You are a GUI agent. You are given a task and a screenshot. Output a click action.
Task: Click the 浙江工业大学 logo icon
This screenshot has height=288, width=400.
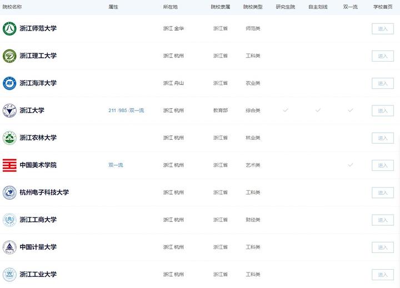[x=9, y=275]
